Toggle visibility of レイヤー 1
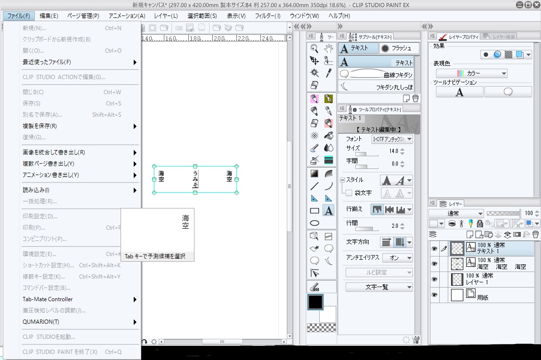 pyautogui.click(x=434, y=279)
